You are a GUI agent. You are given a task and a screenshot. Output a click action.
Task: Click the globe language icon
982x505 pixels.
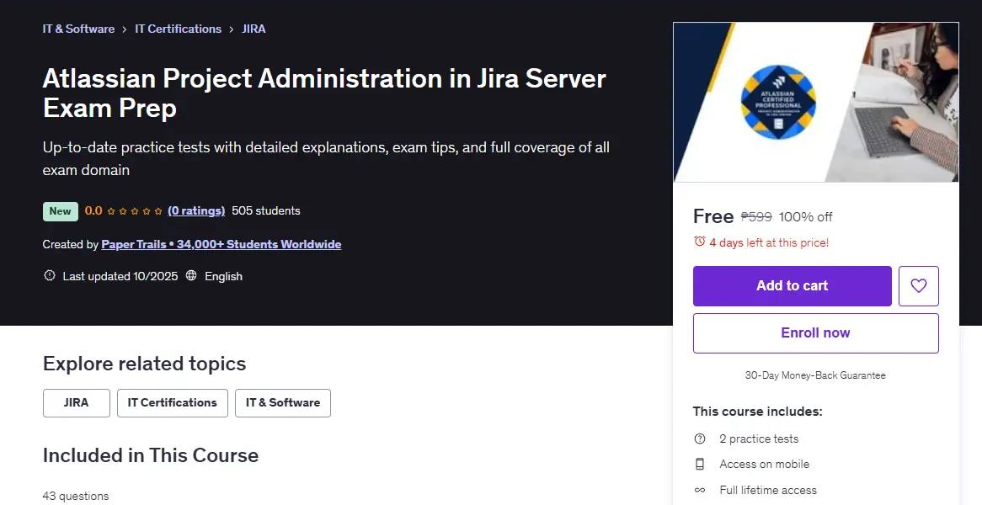[x=191, y=275]
